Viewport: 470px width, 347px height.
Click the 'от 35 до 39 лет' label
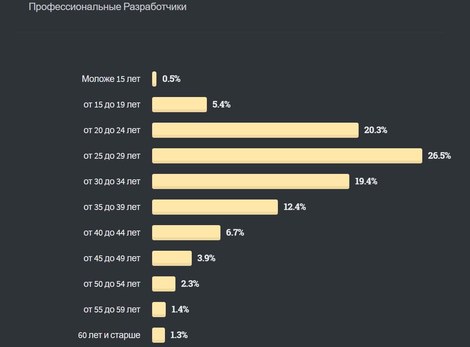tap(112, 207)
